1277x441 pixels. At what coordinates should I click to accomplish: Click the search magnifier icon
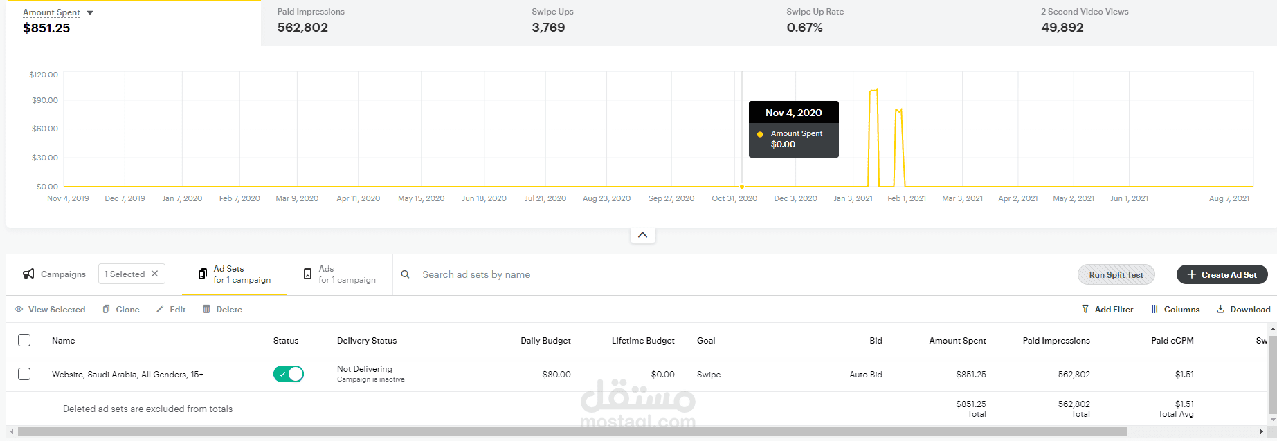406,274
